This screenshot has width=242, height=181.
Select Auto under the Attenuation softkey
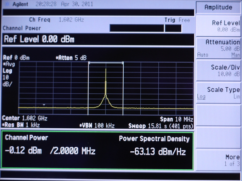pos(202,55)
